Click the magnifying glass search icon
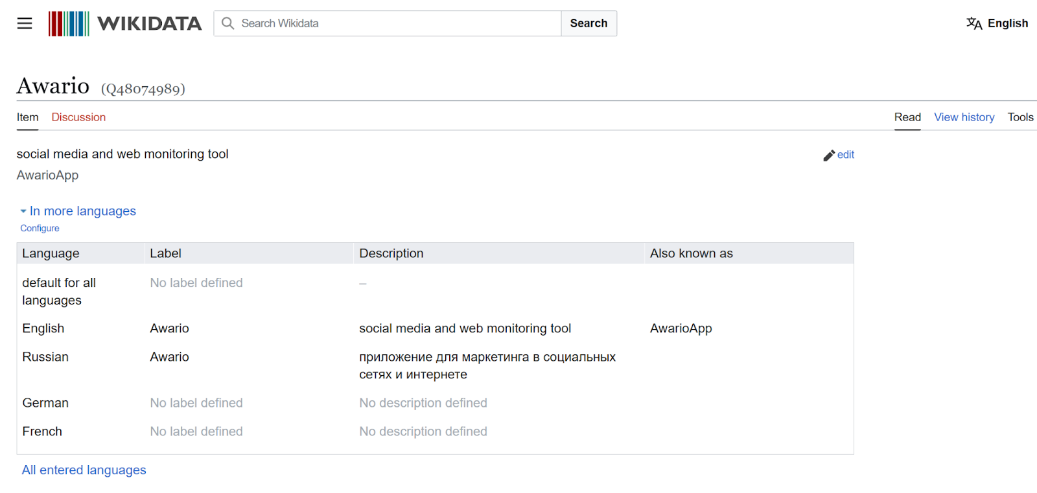The height and width of the screenshot is (493, 1037). coord(227,23)
